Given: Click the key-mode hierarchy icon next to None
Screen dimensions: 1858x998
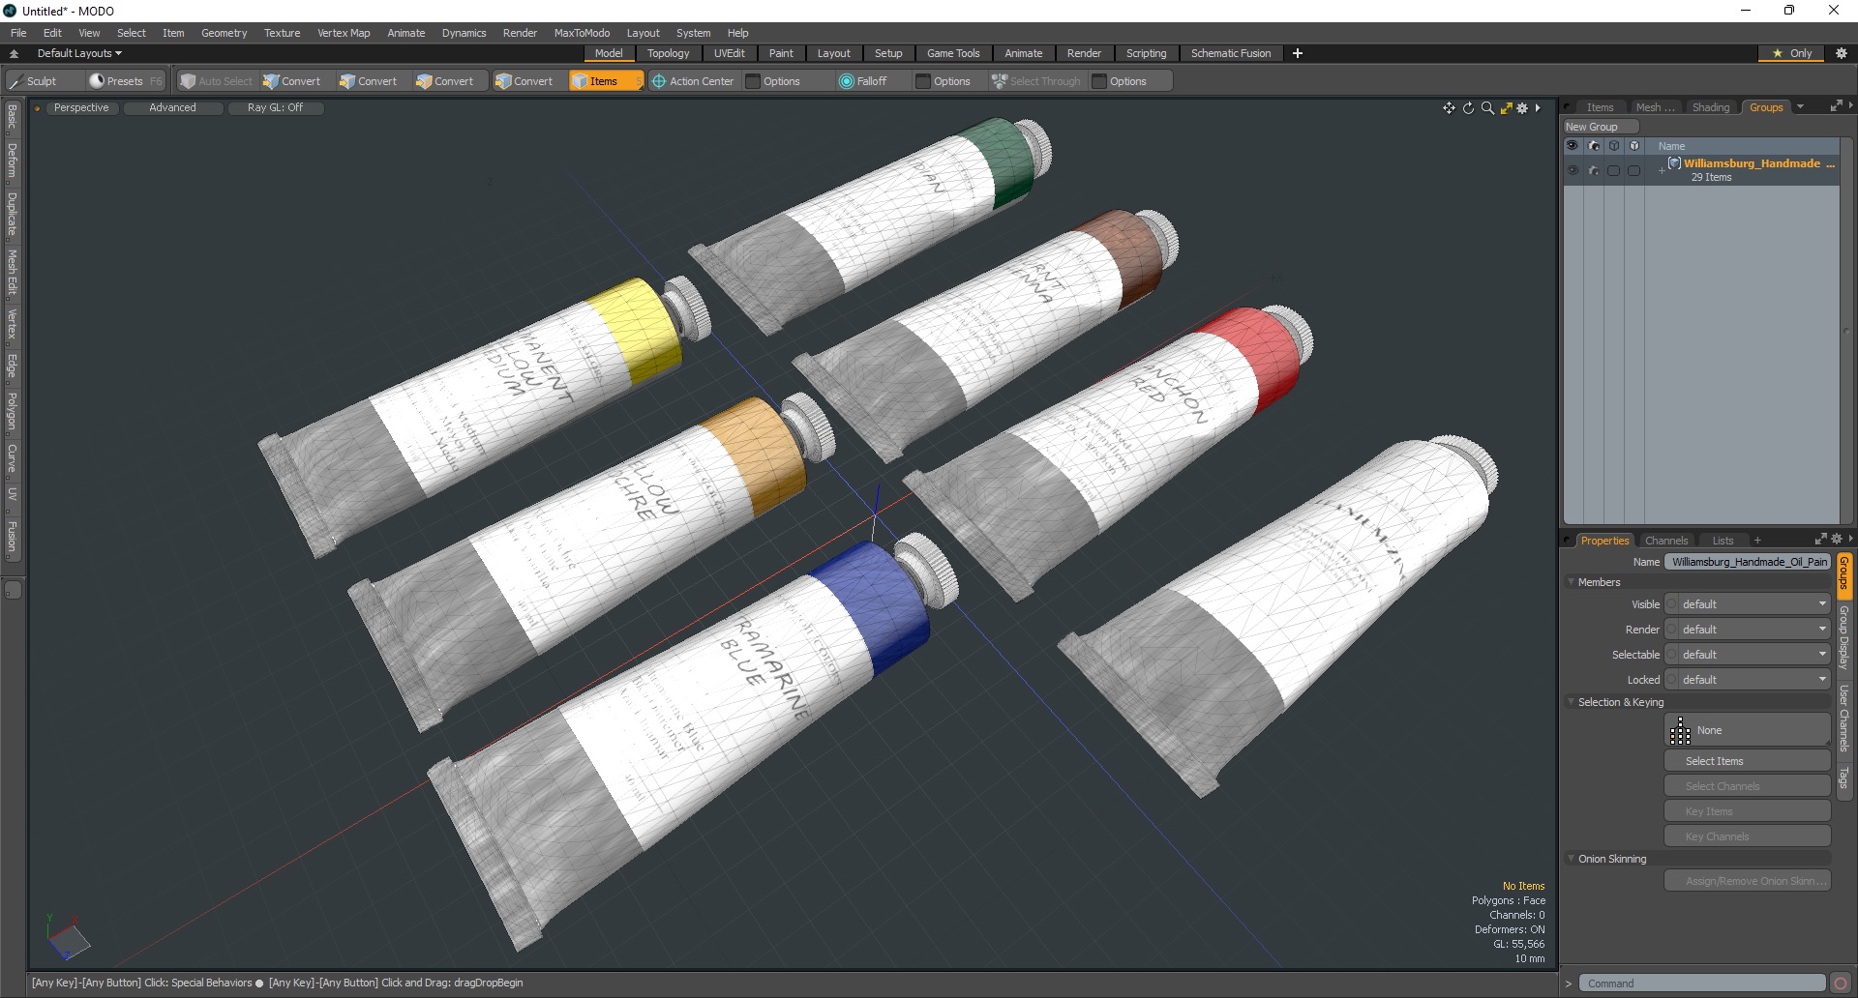Looking at the screenshot, I should [1681, 731].
